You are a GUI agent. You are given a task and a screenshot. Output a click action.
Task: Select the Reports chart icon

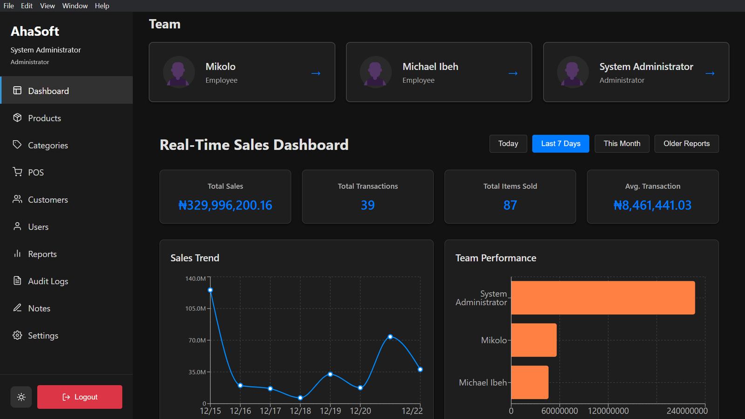tap(17, 254)
